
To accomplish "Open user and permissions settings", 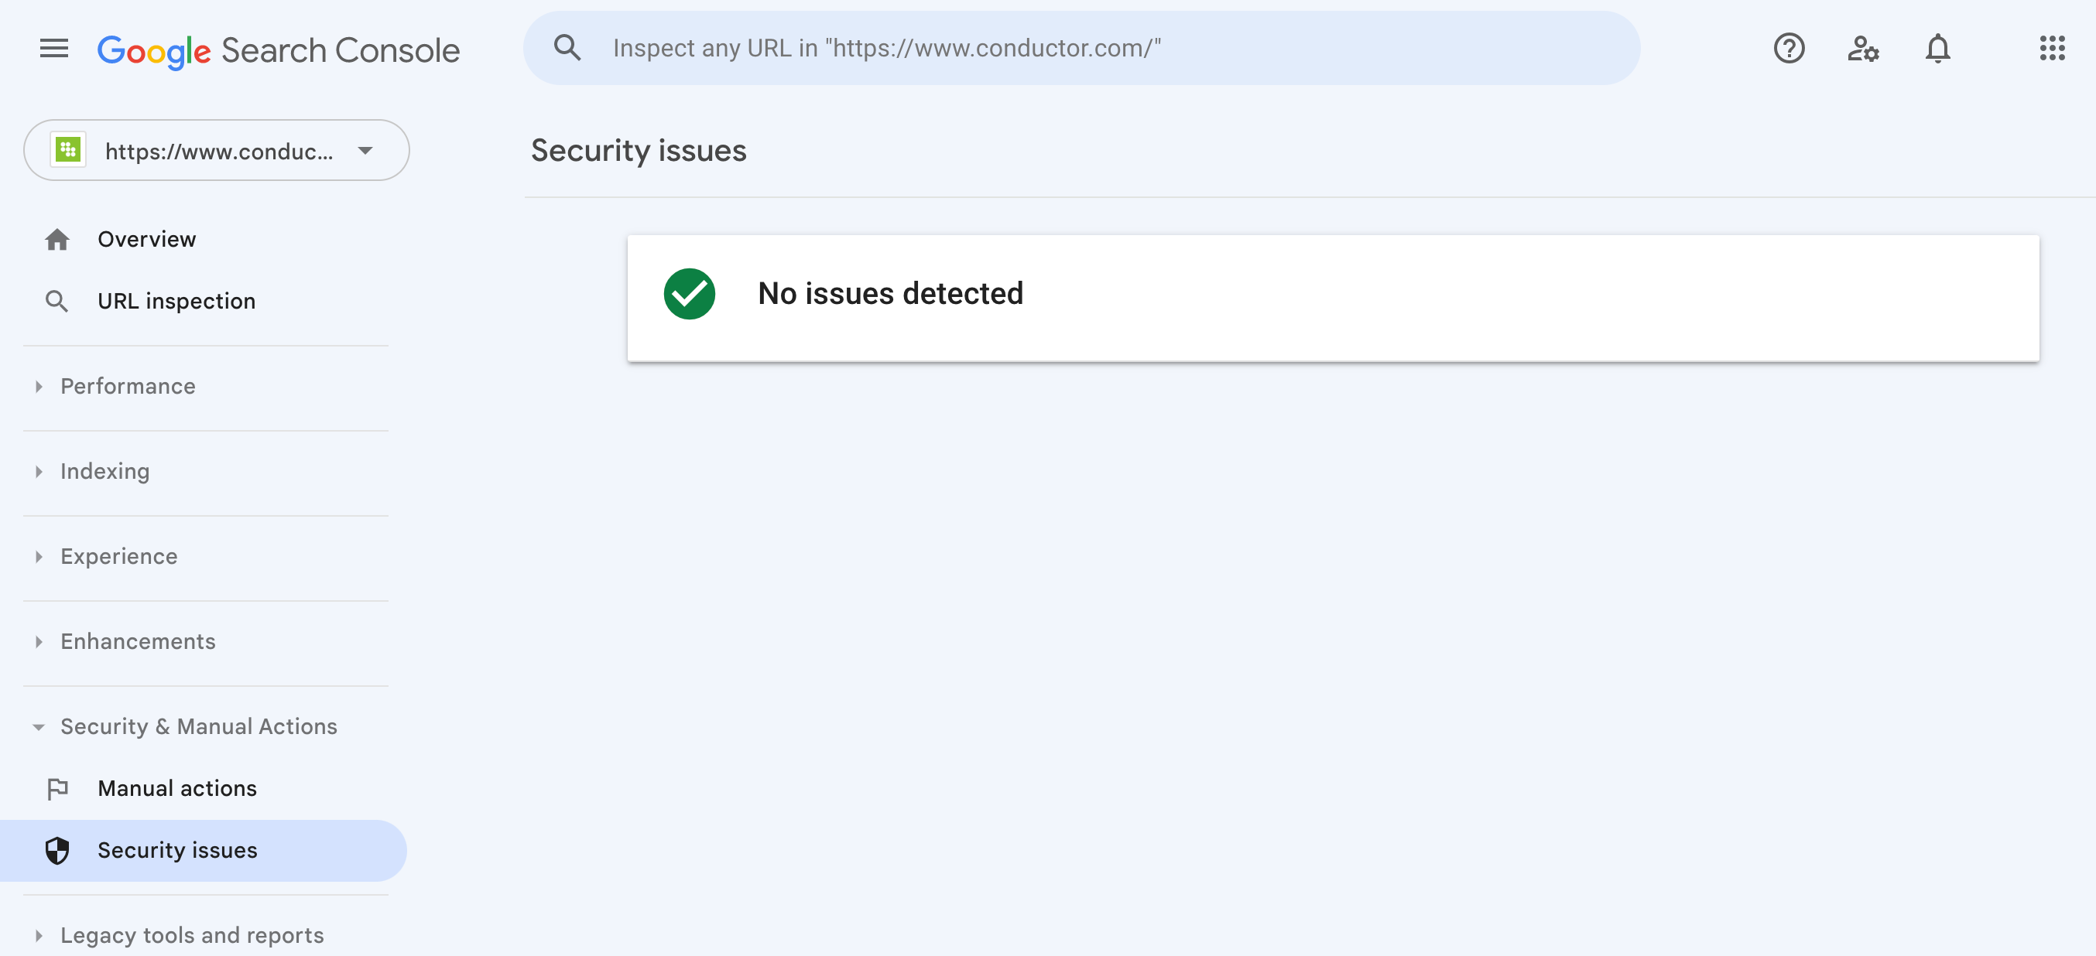I will tap(1863, 50).
